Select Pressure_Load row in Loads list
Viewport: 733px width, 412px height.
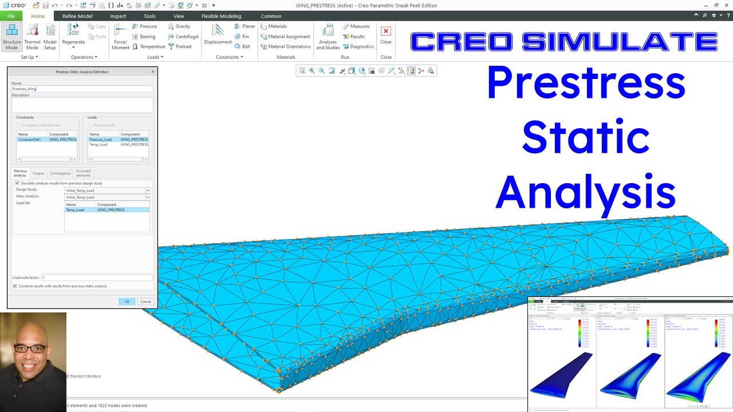click(x=118, y=140)
